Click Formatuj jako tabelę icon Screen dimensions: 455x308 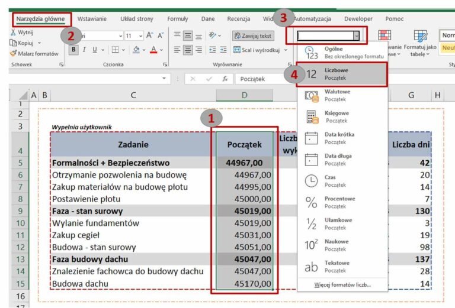(421, 35)
